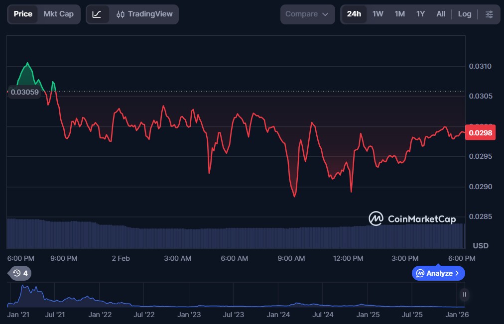Click the CoinMarketCap logo watermark
Screen dimensions: 504x324
click(412, 218)
